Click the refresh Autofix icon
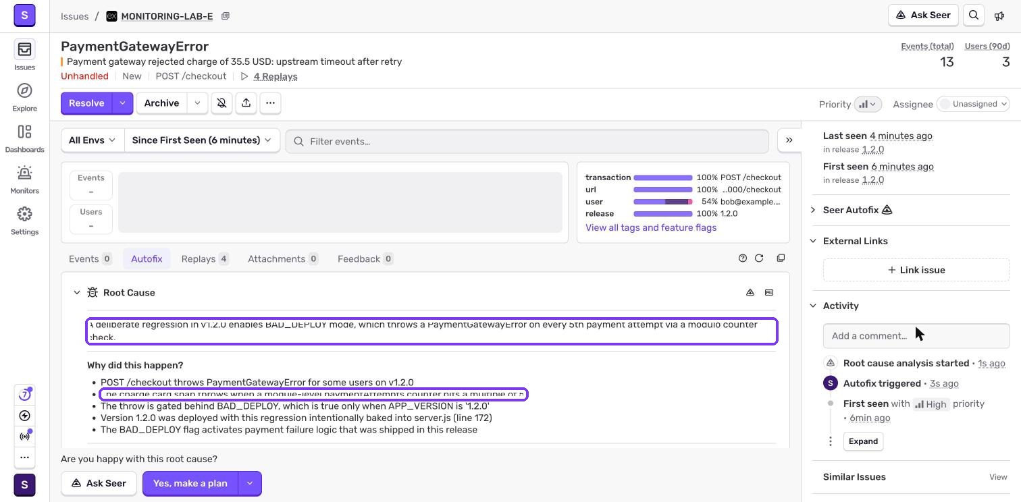 click(x=759, y=258)
